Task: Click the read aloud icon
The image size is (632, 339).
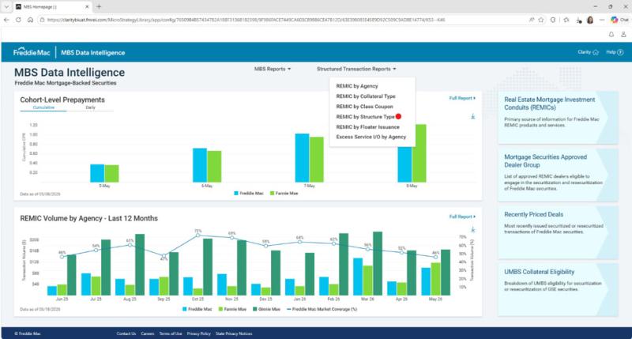Action: [532, 20]
